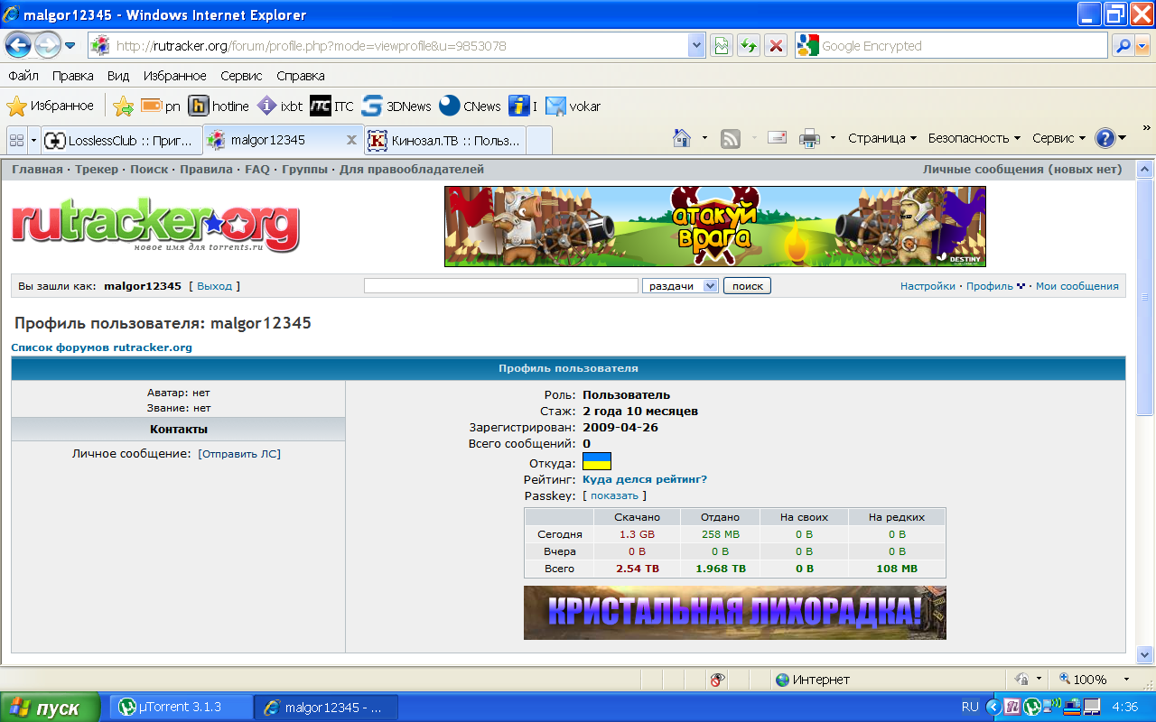Open the Настройки link
This screenshot has width=1156, height=722.
tap(928, 286)
